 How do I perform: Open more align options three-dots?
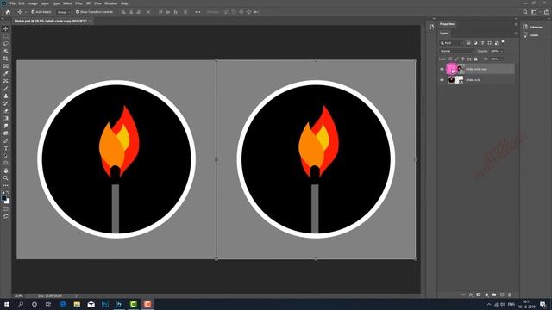click(x=198, y=12)
